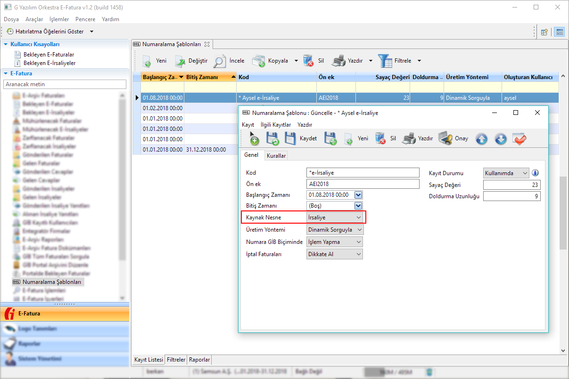Click into the Ön ek input field

coord(362,184)
